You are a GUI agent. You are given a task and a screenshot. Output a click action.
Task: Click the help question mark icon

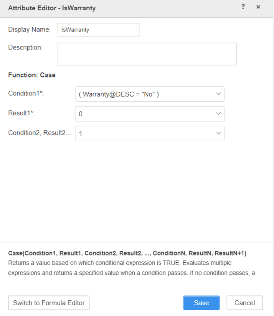coord(243,7)
